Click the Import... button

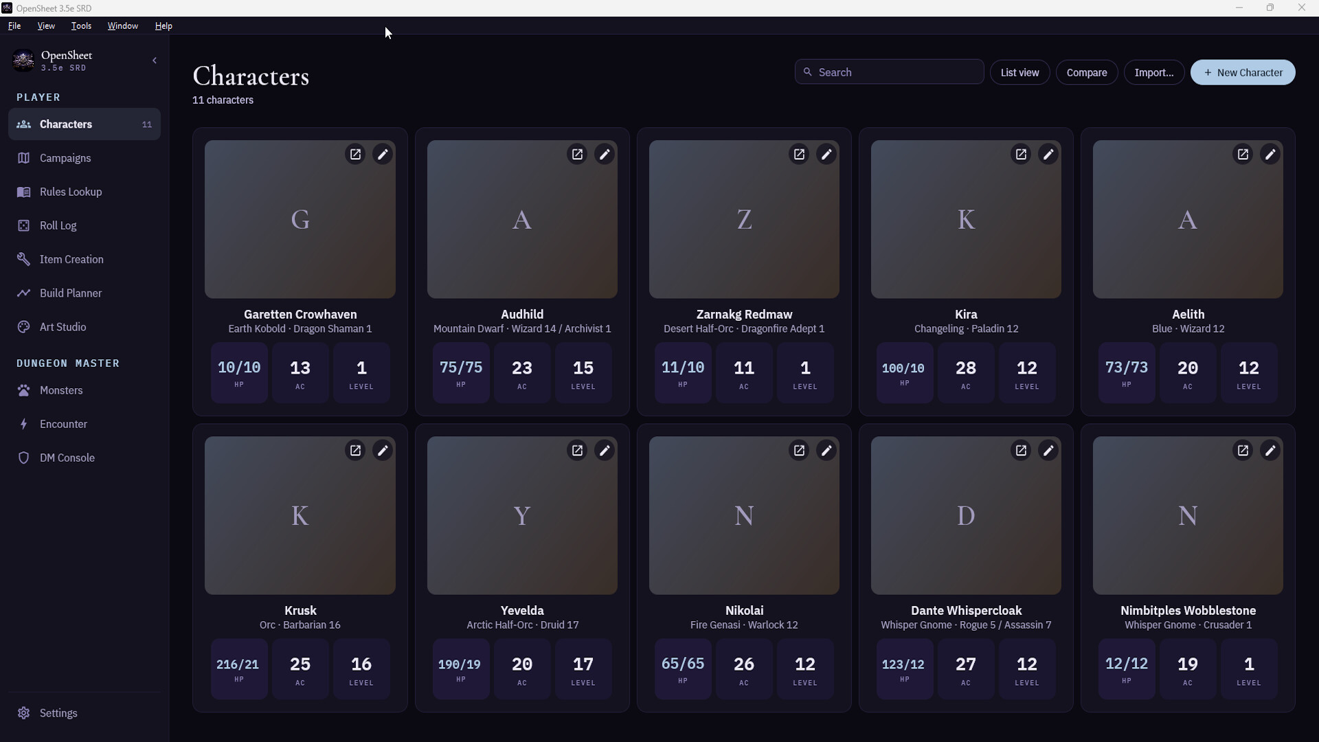[x=1154, y=72]
